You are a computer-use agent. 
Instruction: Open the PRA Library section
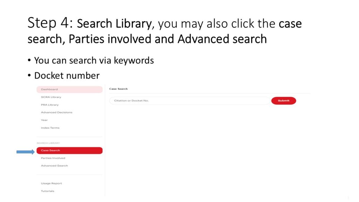(x=50, y=105)
